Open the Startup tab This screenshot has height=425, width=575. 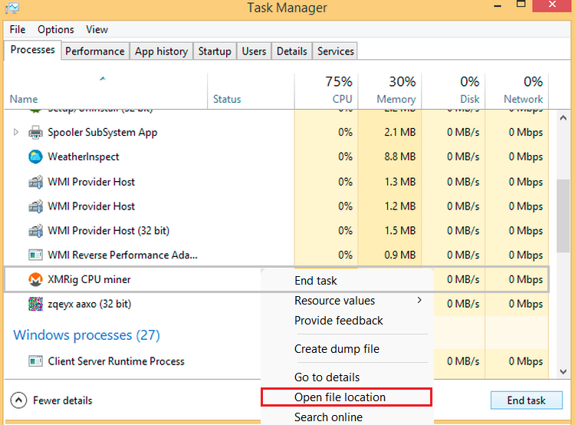coord(215,51)
